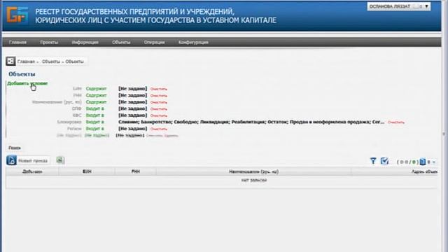Viewport: 448px width, 252px height.
Task: Change the Блокировка operator Входит в
Action: pyautogui.click(x=95, y=122)
